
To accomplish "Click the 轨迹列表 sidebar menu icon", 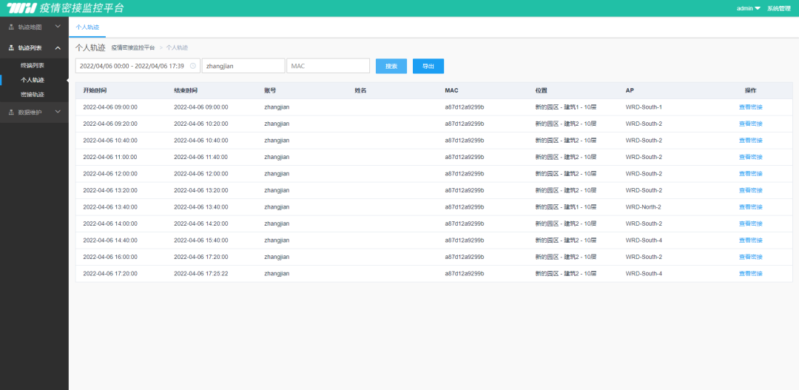I will click(10, 48).
